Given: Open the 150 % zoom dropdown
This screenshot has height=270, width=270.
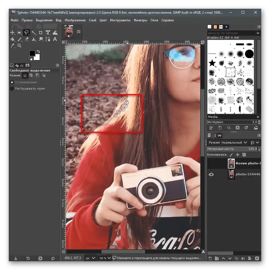Looking at the screenshot, I should 104,258.
